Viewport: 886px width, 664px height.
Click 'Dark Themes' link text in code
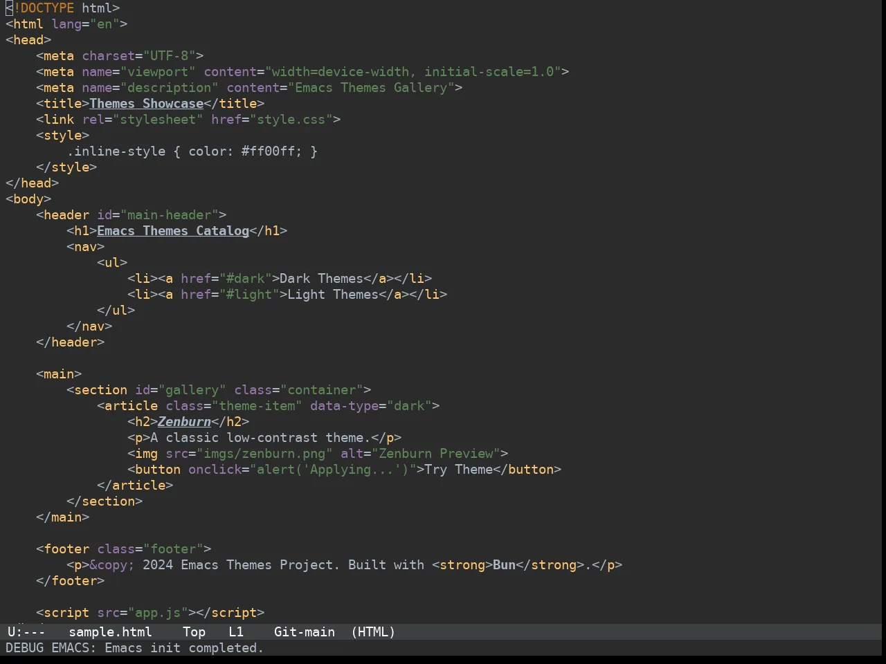click(321, 279)
